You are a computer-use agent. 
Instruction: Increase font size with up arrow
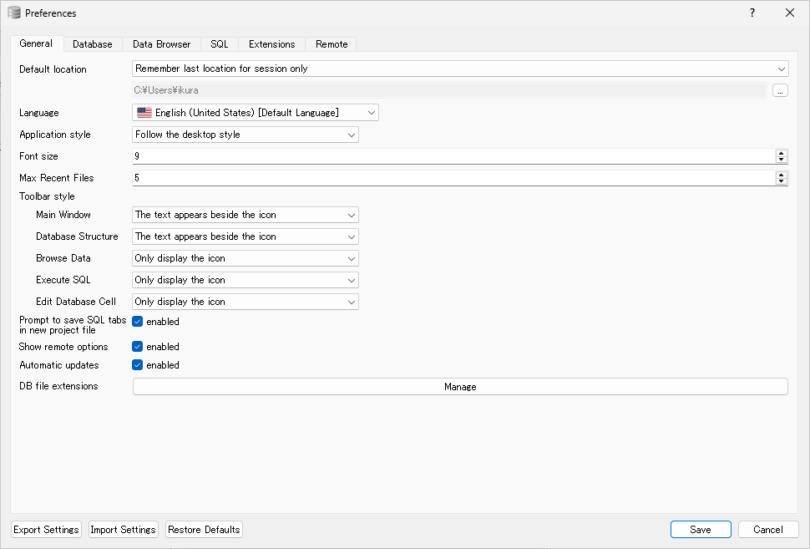click(x=782, y=153)
